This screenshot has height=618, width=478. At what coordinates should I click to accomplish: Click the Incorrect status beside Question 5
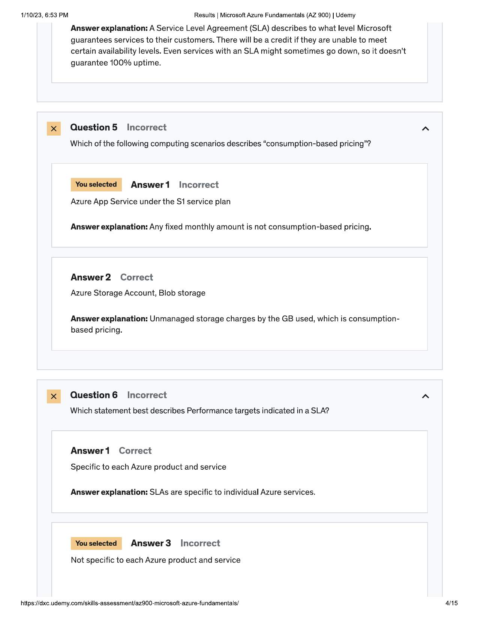tap(147, 127)
